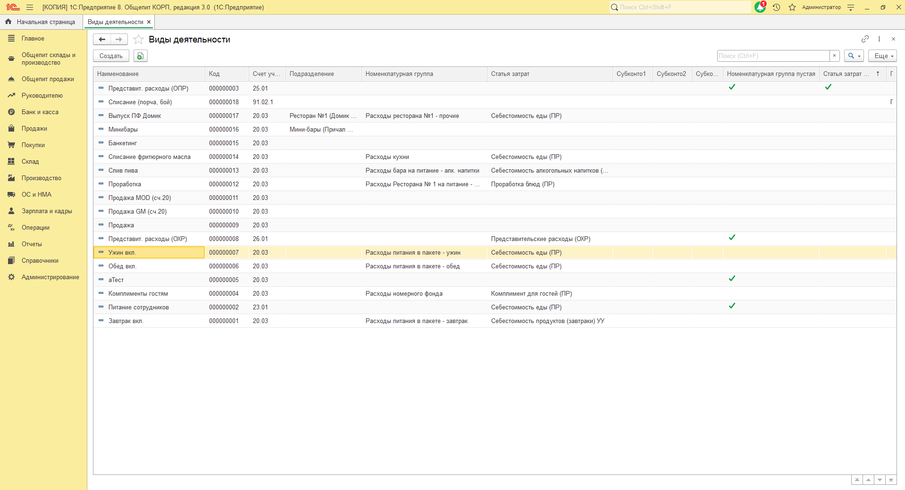Toggle Номенклатурная группа пустая check for аТест

(x=732, y=279)
